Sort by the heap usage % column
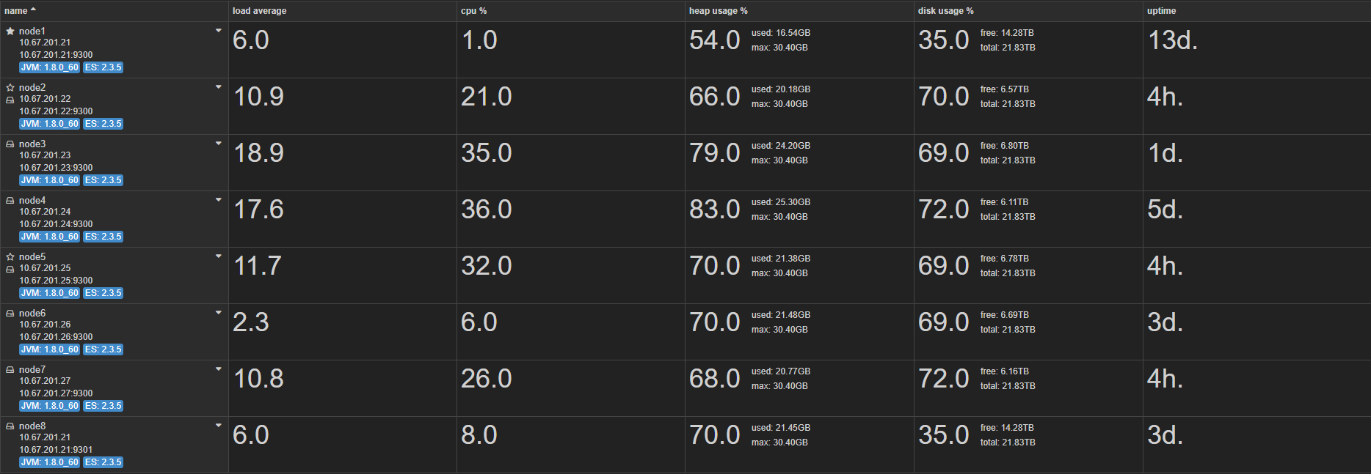1371x474 pixels. [719, 11]
